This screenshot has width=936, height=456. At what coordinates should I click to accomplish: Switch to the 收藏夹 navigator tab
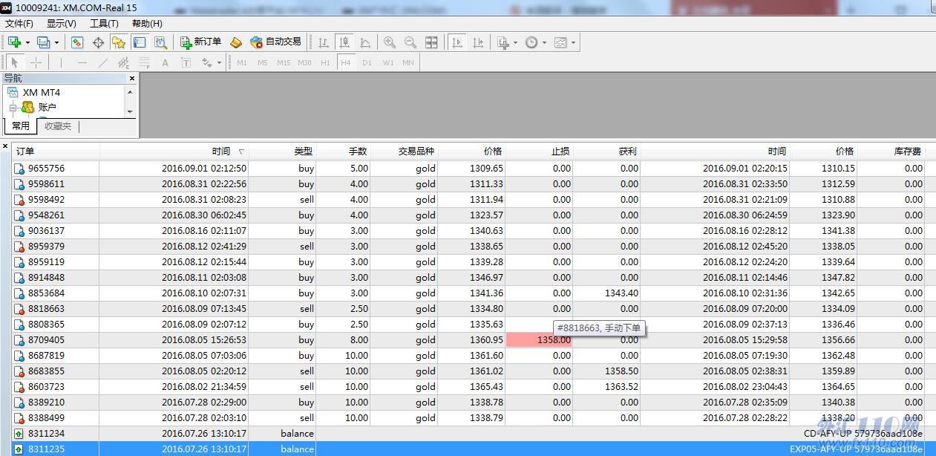click(58, 126)
